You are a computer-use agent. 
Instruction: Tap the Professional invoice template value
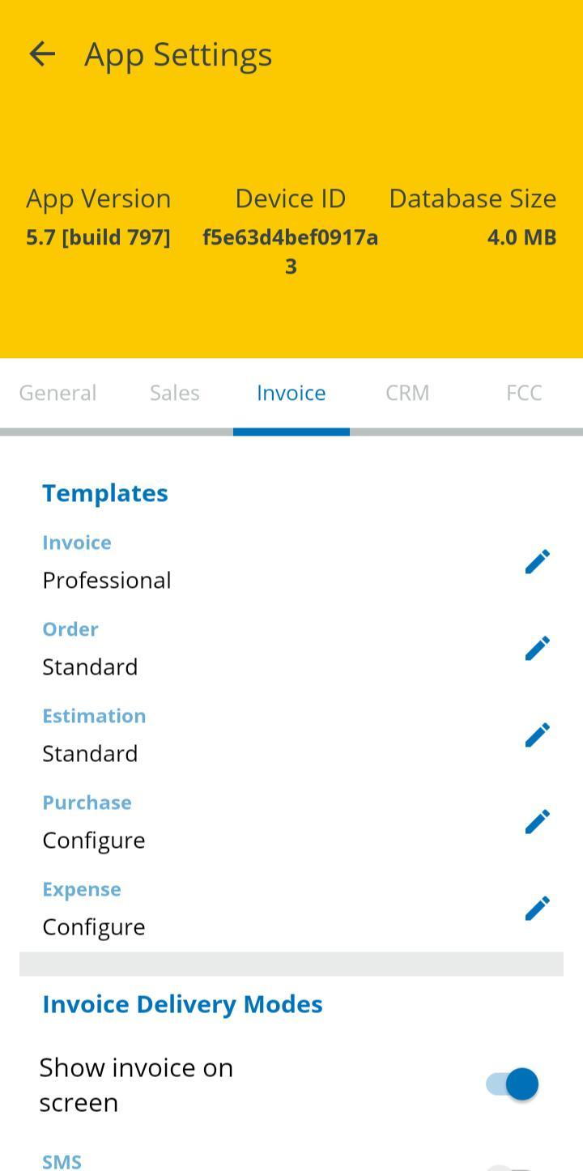(107, 581)
